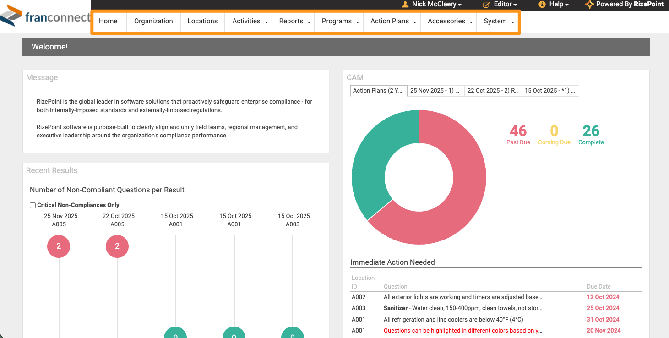Click the Editor pencil icon

486,4
